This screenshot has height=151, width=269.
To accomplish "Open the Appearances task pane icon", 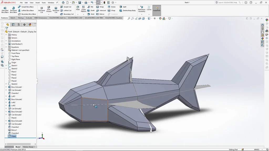I will coord(262,39).
